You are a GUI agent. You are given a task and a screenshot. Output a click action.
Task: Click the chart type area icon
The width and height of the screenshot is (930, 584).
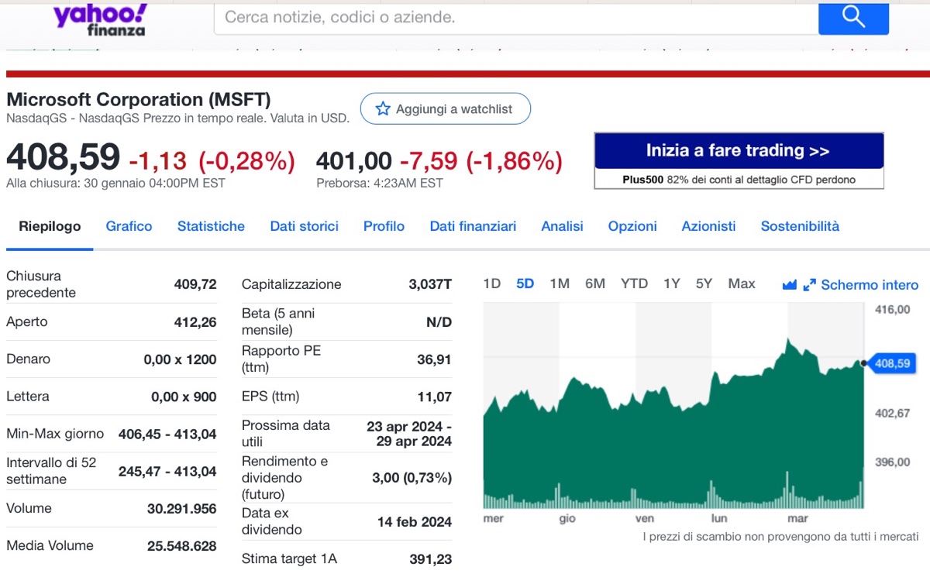click(790, 285)
